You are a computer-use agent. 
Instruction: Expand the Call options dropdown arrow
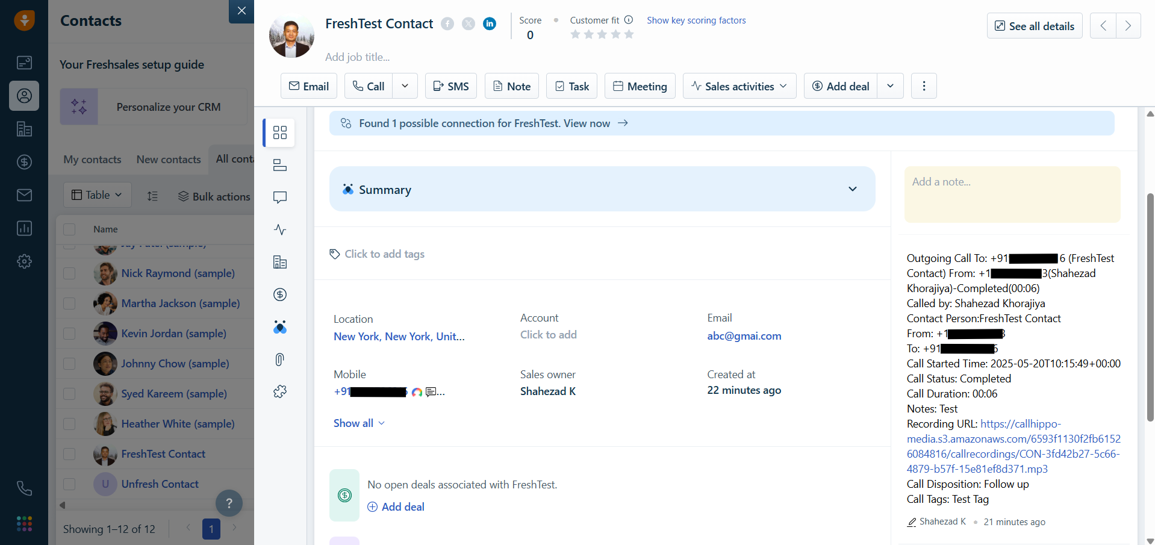tap(405, 86)
